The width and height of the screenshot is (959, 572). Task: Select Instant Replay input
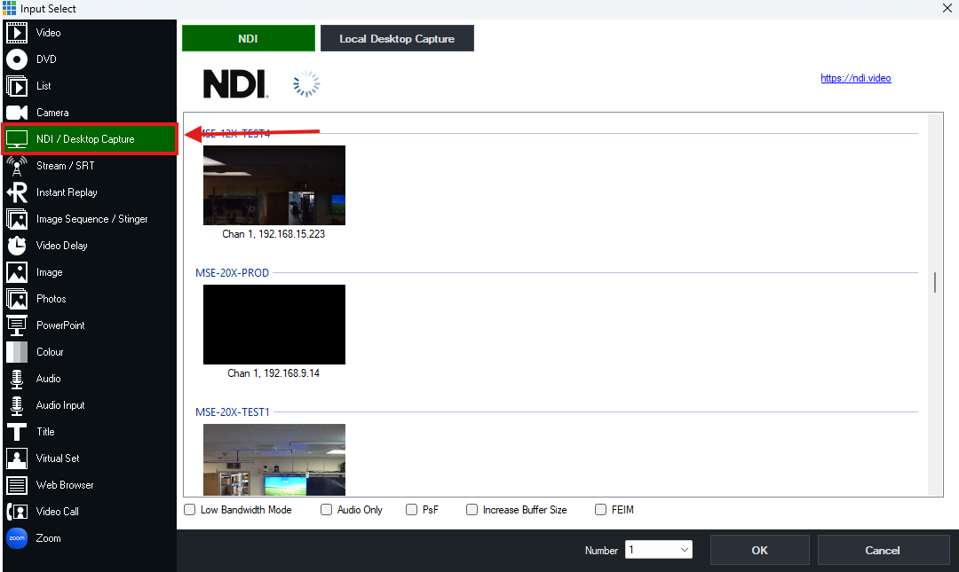[67, 192]
